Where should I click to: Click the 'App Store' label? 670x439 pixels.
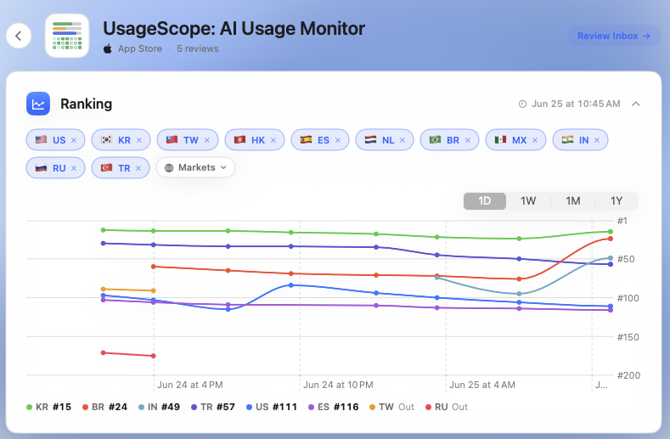coord(140,48)
